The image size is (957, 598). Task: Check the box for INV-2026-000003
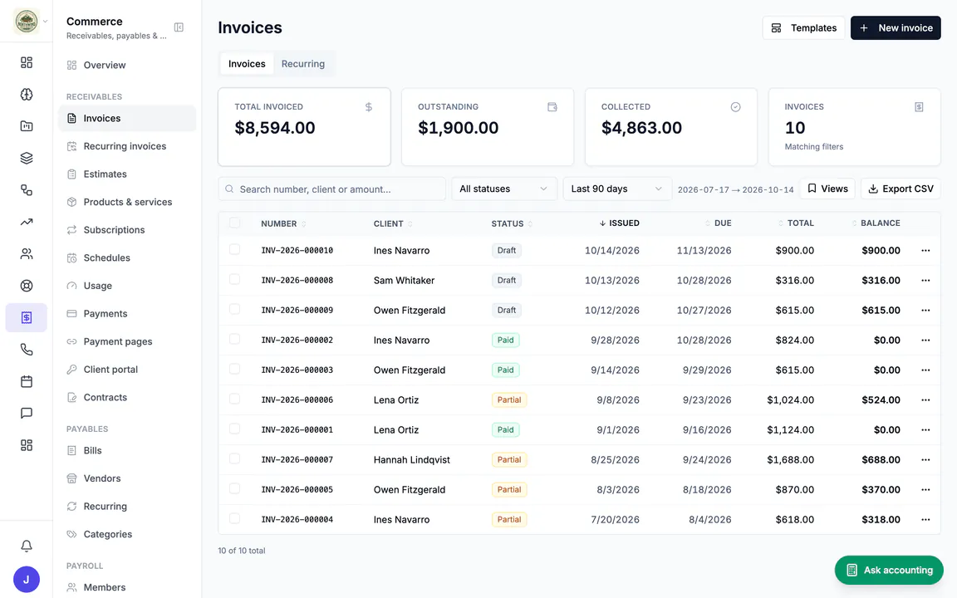coord(234,369)
